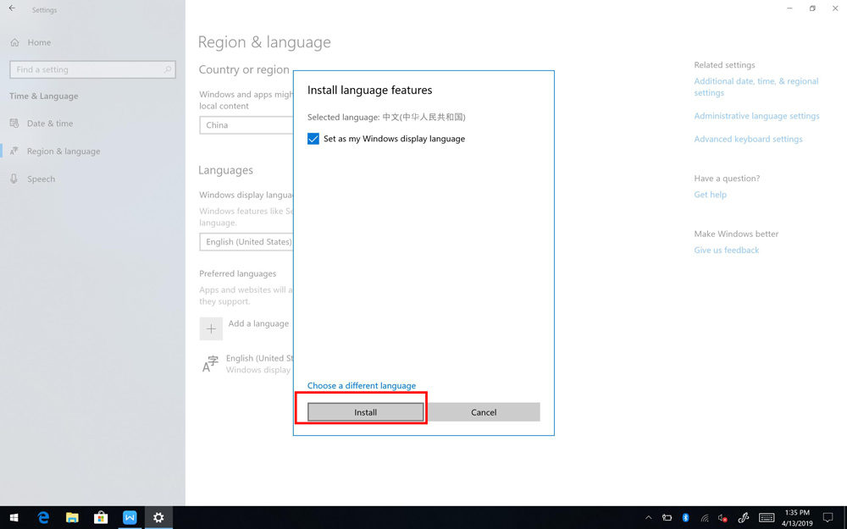Uncheck Set as my Windows display language
The image size is (847, 529).
click(313, 139)
